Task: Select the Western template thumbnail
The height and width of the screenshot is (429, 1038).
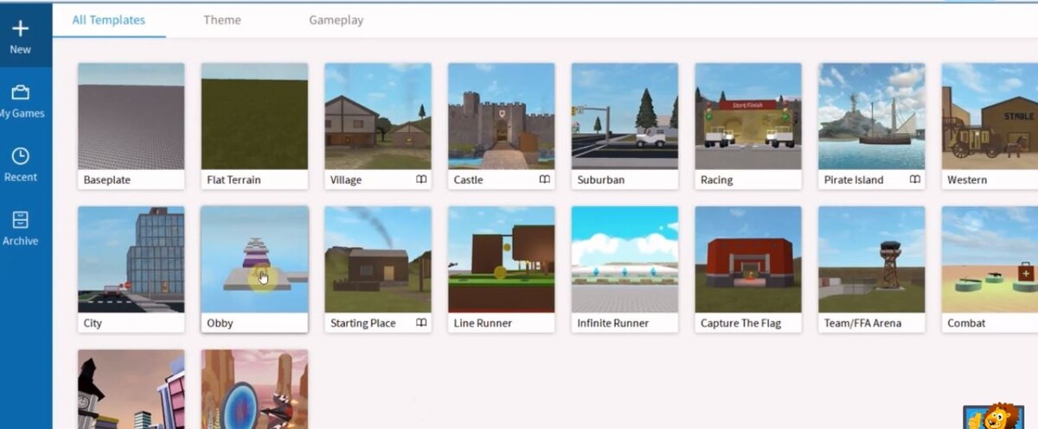Action: tap(990, 116)
